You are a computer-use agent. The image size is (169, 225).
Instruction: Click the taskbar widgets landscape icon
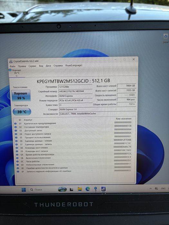[62, 189]
